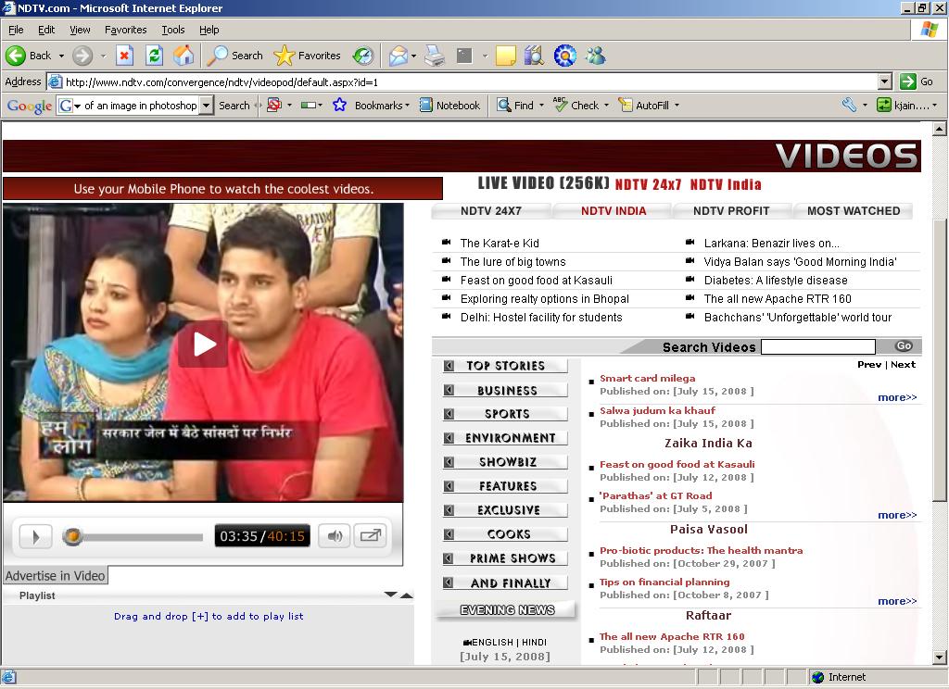Open Favorites with the star icon
This screenshot has width=949, height=689.
[308, 56]
